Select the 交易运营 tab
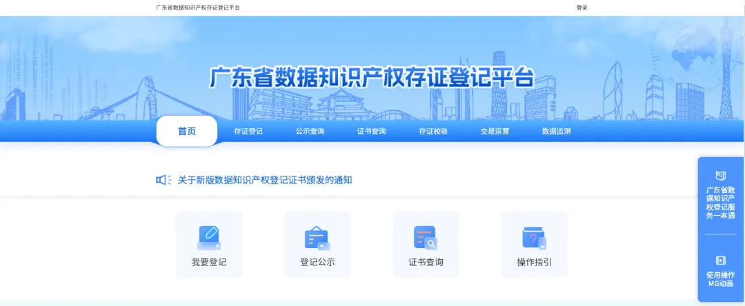The width and height of the screenshot is (745, 306). tap(495, 131)
